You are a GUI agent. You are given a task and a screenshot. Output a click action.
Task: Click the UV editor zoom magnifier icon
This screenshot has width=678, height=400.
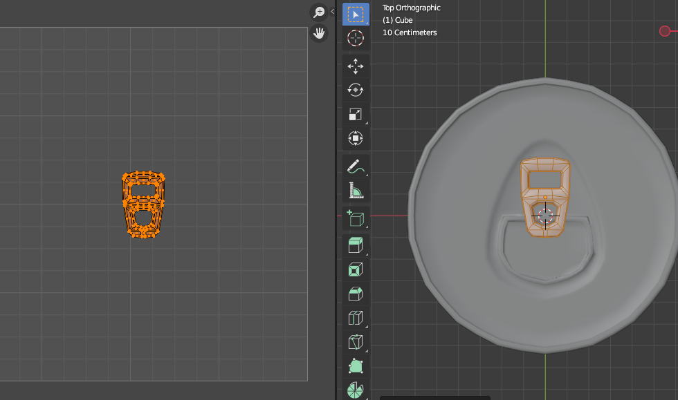pos(319,12)
